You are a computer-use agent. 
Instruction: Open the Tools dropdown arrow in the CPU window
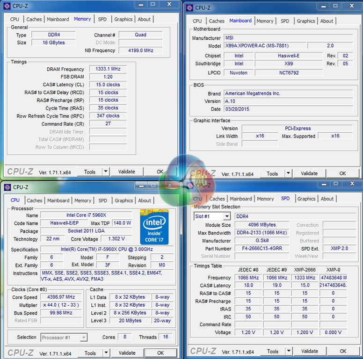click(x=105, y=353)
